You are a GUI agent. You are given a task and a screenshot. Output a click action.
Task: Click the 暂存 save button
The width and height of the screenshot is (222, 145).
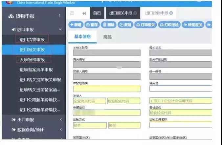[92, 25]
